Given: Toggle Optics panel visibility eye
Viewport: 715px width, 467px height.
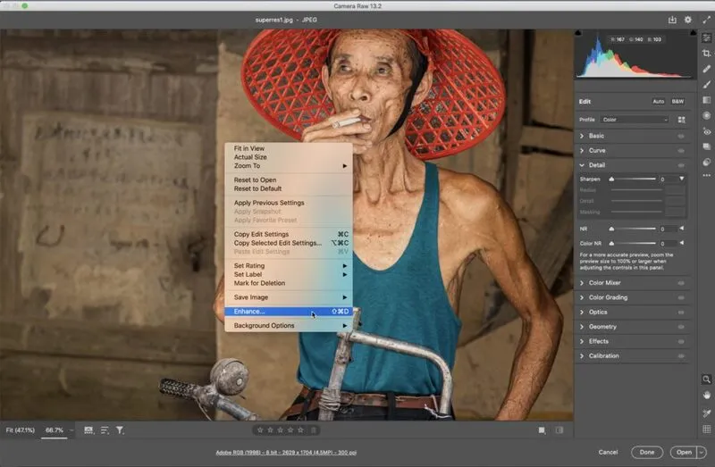Looking at the screenshot, I should (681, 313).
